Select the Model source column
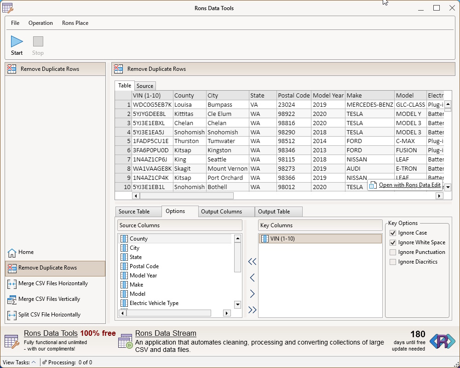 175,294
